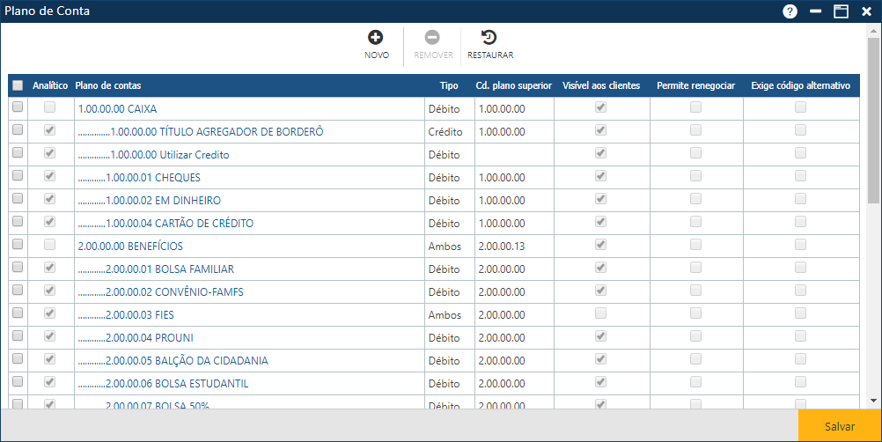This screenshot has height=442, width=882.
Task: Toggle Visível aos clientes for FIES row
Action: (x=601, y=313)
